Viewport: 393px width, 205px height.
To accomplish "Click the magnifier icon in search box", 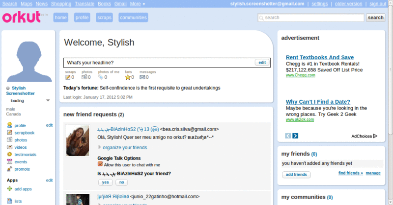I will click(x=261, y=18).
